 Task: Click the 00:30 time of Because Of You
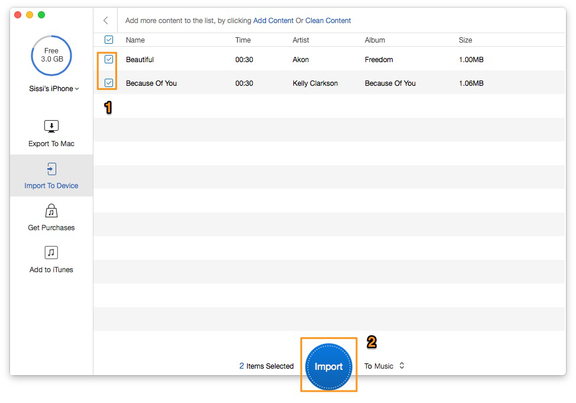(244, 83)
